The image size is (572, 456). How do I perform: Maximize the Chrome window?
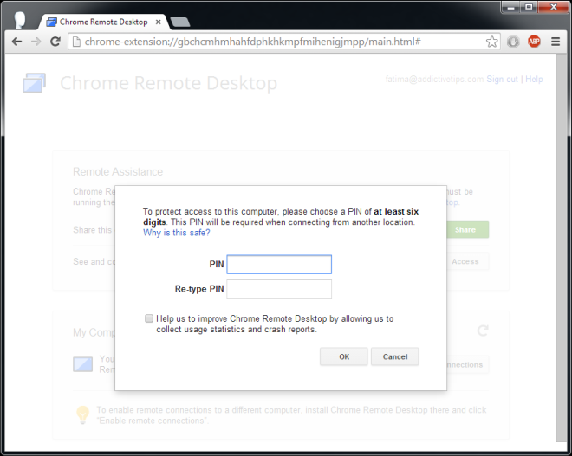coord(529,7)
